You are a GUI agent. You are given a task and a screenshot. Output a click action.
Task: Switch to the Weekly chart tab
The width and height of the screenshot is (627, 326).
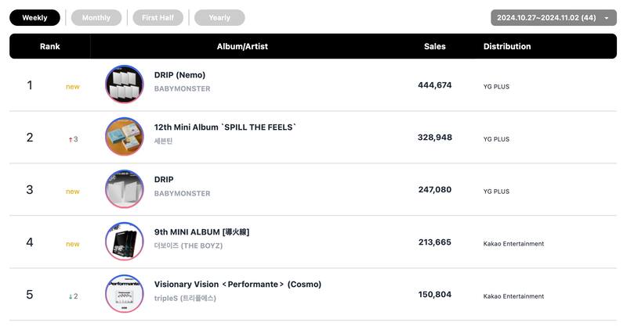(34, 18)
